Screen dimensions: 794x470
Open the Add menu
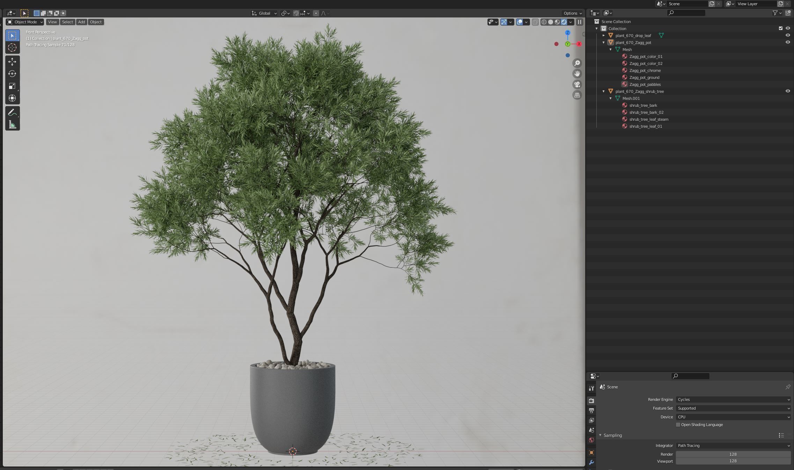[81, 22]
